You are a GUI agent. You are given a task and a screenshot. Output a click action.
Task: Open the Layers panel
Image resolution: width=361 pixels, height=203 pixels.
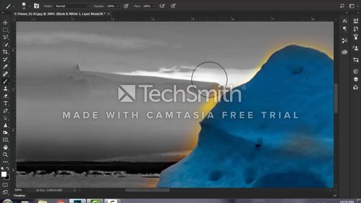tap(356, 79)
